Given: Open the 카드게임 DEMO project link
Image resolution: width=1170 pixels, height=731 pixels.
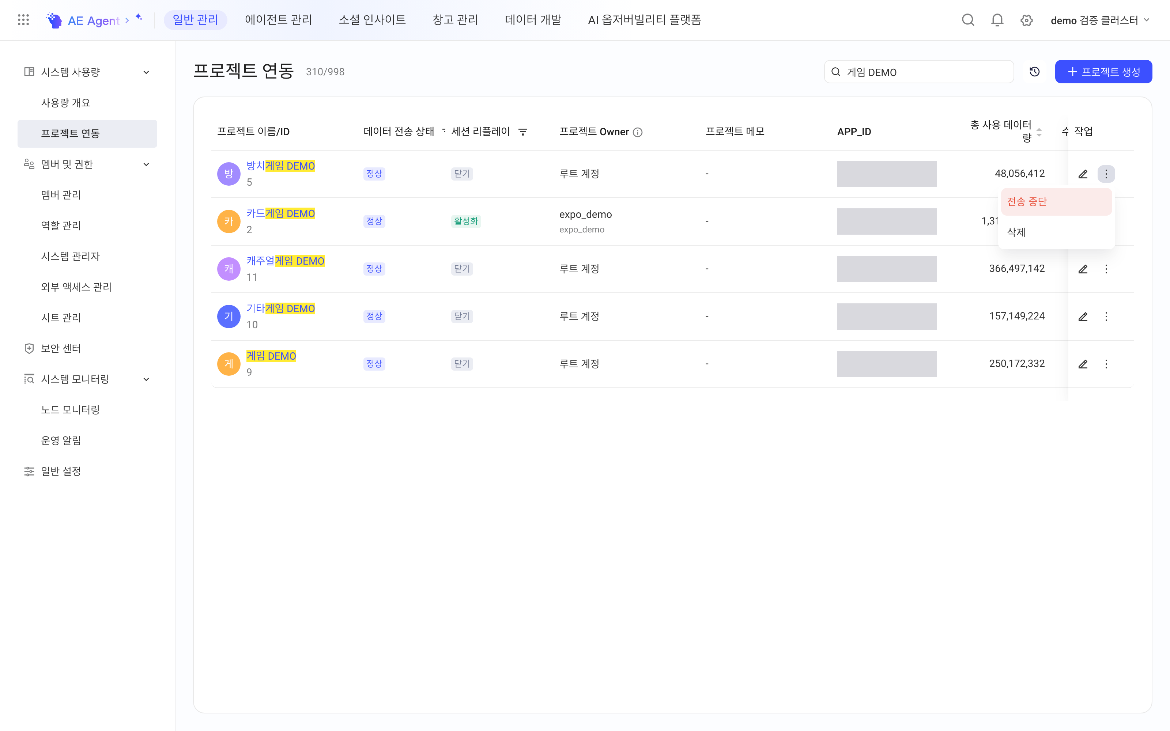Looking at the screenshot, I should point(280,213).
